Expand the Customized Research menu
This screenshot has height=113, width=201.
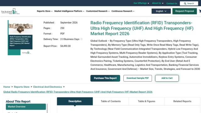pos(98,11)
